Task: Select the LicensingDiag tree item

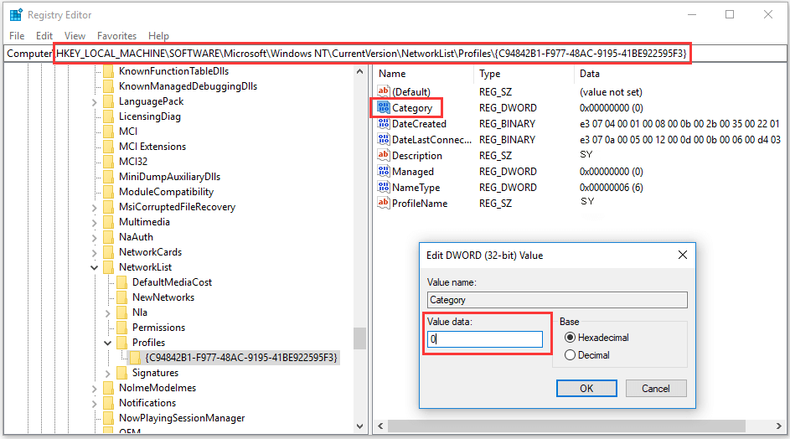Action: coord(150,116)
